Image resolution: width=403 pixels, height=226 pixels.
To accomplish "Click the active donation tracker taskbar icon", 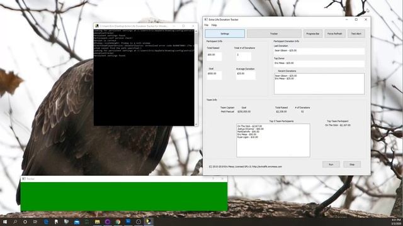I will pos(149,222).
